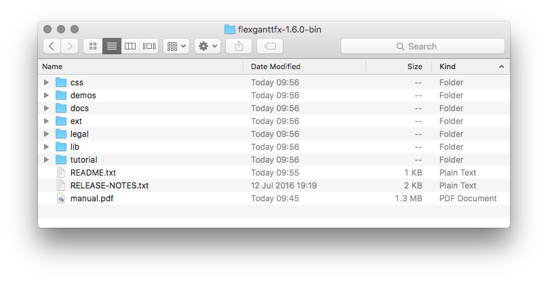The image size is (548, 282).
Task: Select list view mode
Action: tap(112, 46)
